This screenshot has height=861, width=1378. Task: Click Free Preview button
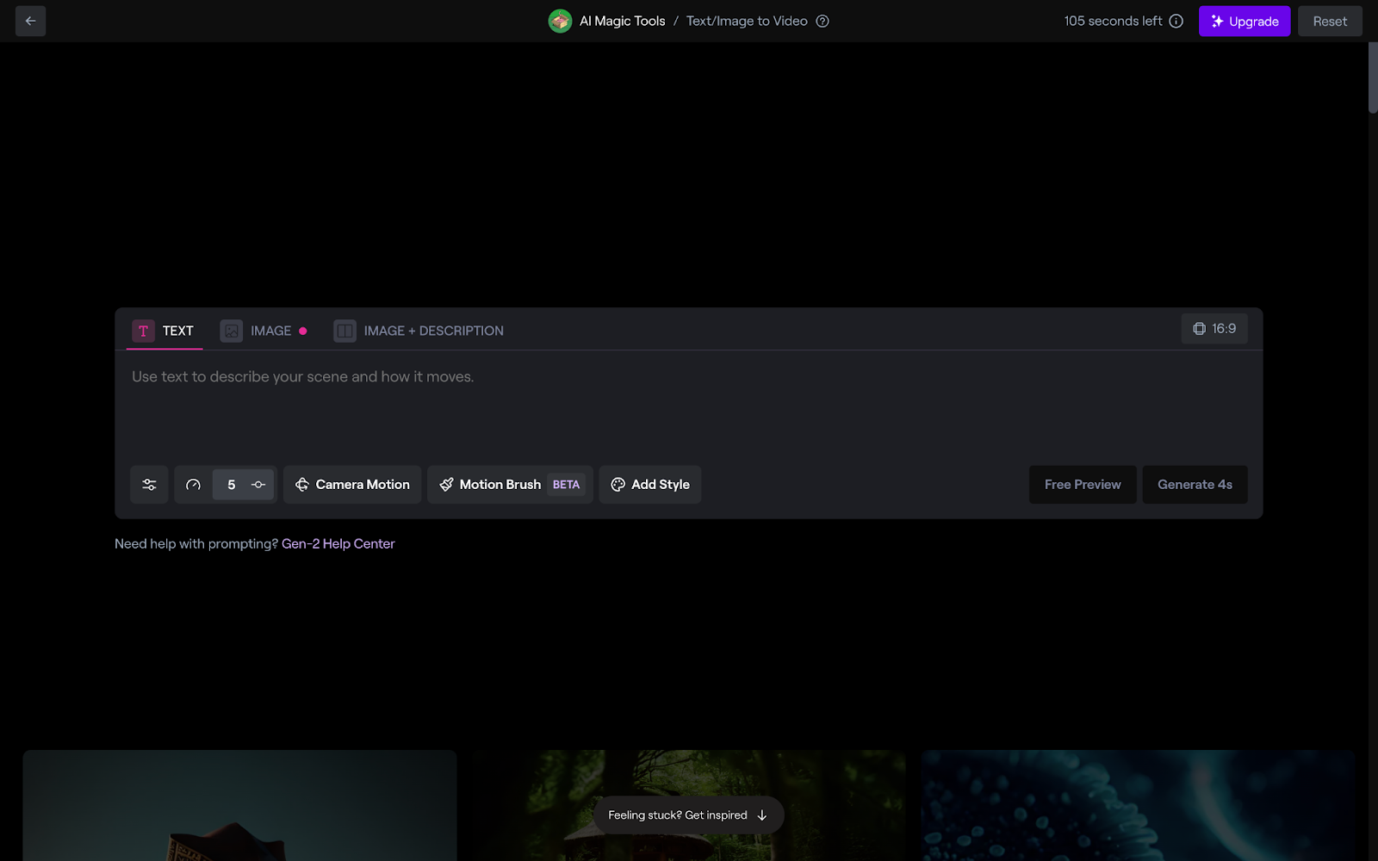pos(1083,485)
